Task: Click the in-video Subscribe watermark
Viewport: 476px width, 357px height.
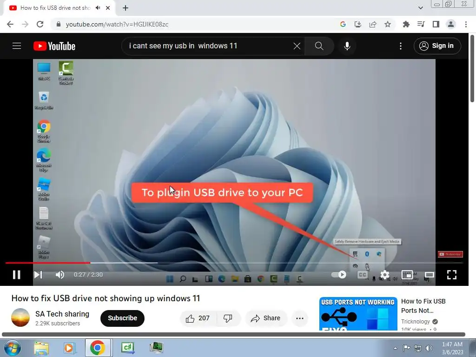Action: tap(450, 254)
